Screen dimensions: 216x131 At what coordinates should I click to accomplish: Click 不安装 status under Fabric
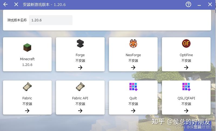pos(27,104)
